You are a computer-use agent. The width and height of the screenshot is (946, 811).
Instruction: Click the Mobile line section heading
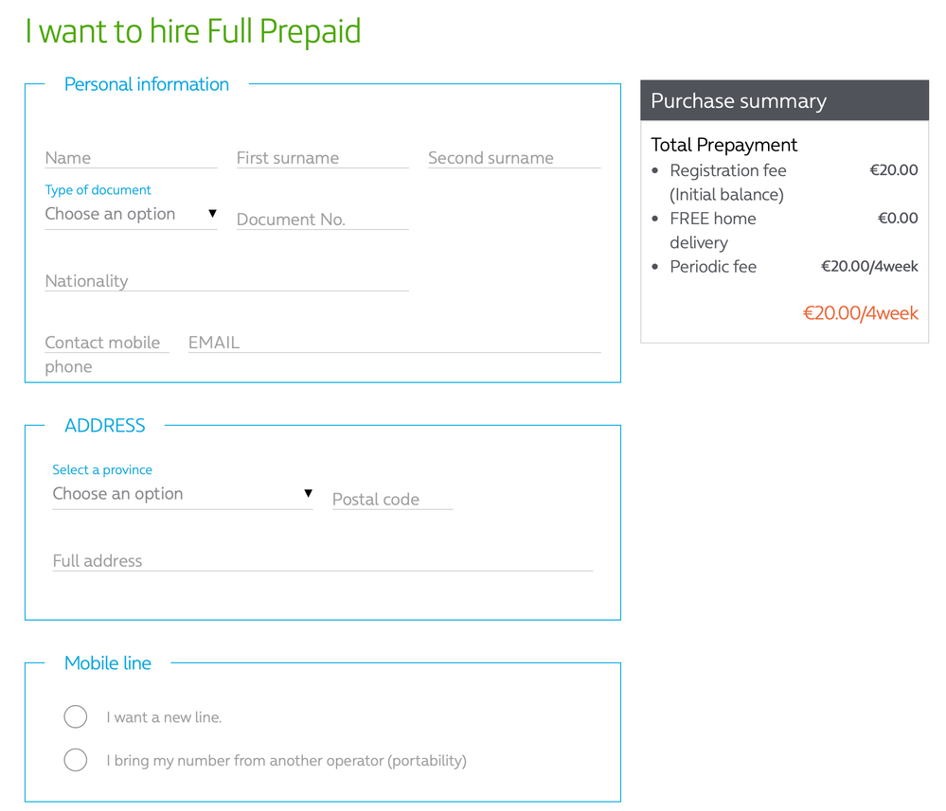pos(108,663)
